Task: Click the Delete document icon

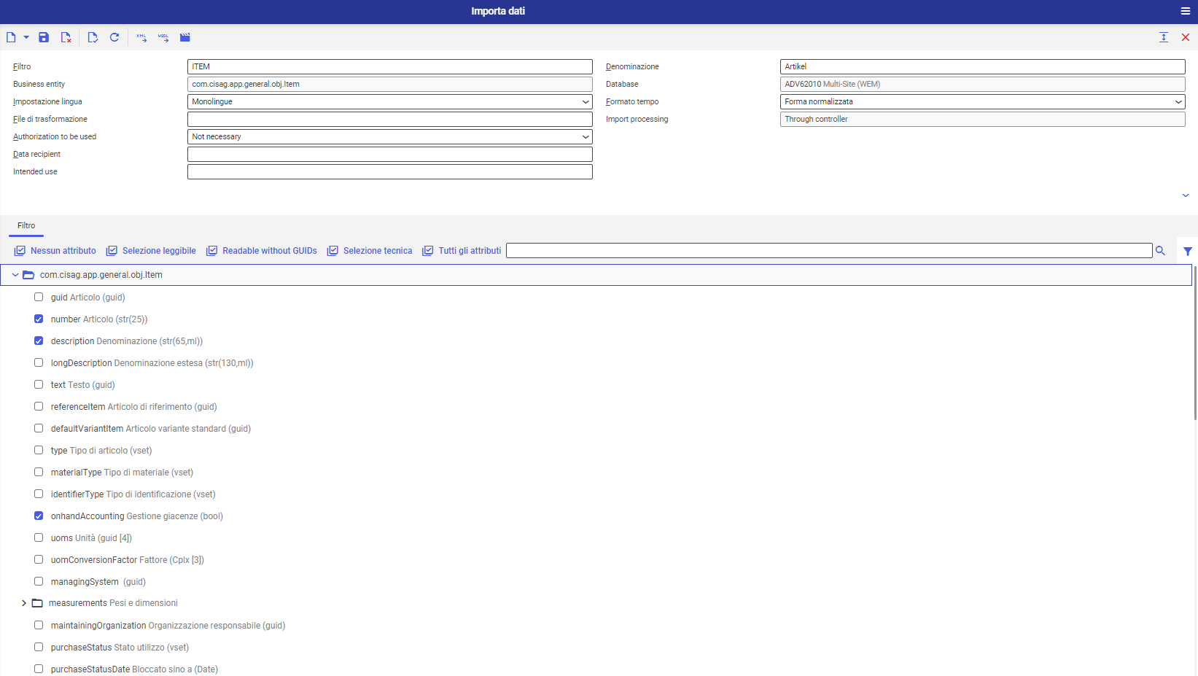Action: pos(66,37)
